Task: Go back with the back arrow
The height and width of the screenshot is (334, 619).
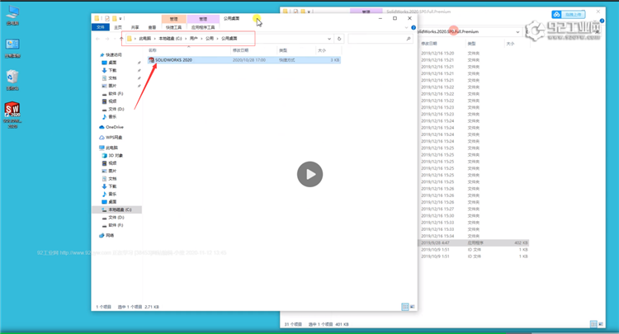Action: [x=98, y=39]
